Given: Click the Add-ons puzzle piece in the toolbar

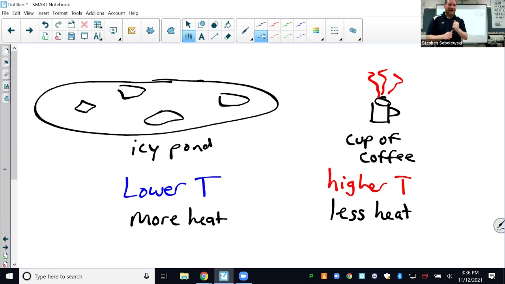Looking at the screenshot, I should pos(171,30).
